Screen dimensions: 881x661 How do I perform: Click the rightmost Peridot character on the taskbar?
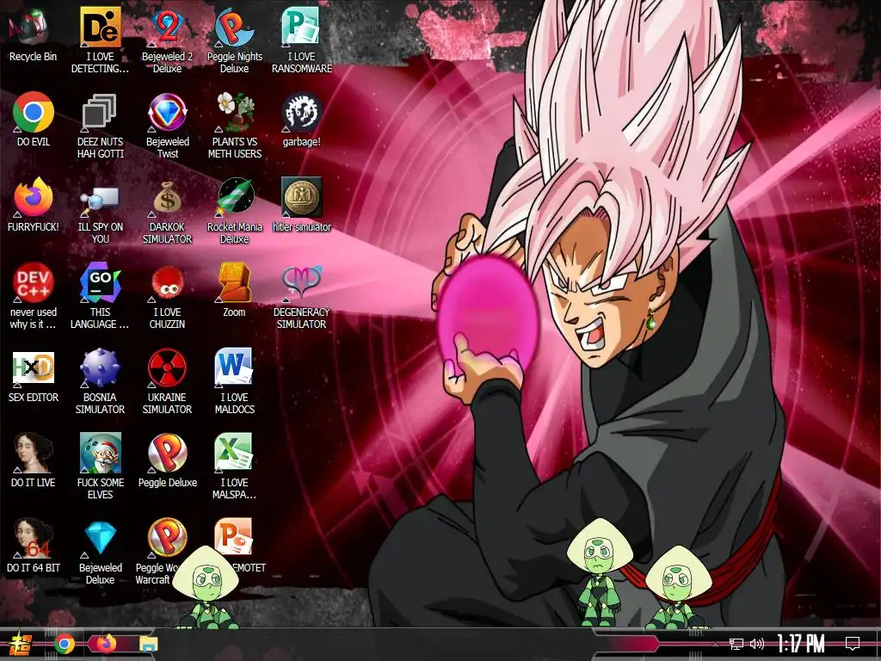677,587
